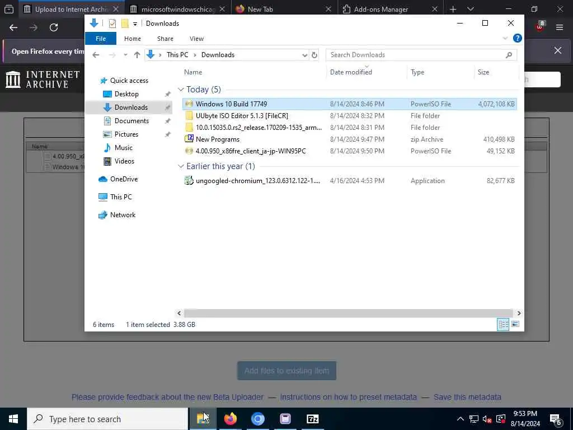Click the search magnifier icon in Explorer
The image size is (573, 430).
point(509,55)
